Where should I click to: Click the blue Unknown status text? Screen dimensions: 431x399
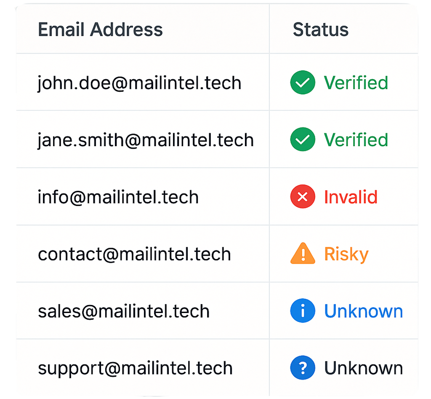pyautogui.click(x=364, y=311)
